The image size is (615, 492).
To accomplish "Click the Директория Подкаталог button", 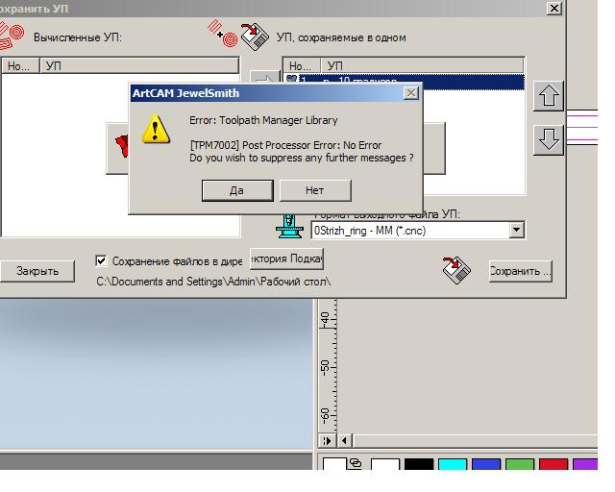I will click(x=286, y=258).
